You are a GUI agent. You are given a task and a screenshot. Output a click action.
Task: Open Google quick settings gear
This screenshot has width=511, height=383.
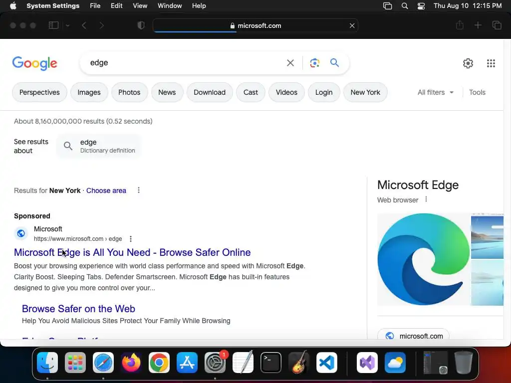coord(468,63)
